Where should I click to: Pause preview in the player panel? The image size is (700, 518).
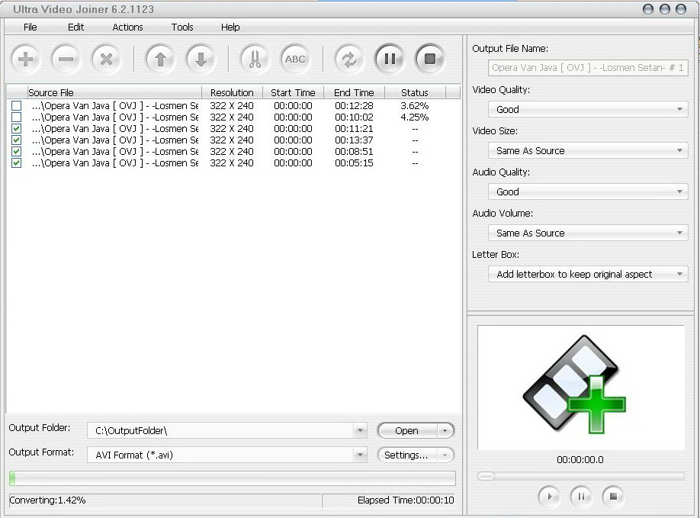[x=581, y=496]
